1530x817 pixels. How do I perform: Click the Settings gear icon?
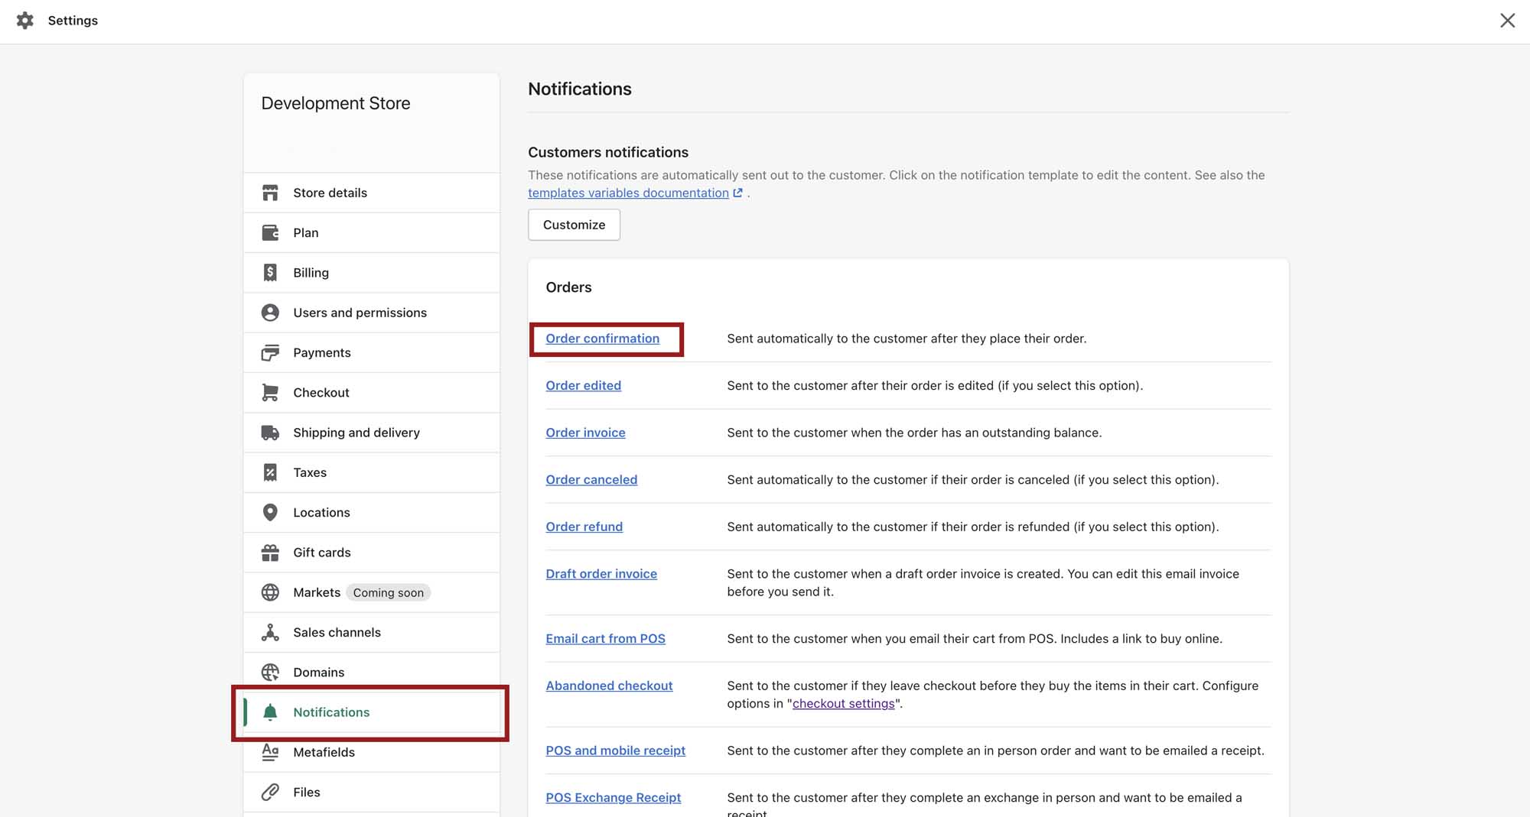(x=24, y=21)
